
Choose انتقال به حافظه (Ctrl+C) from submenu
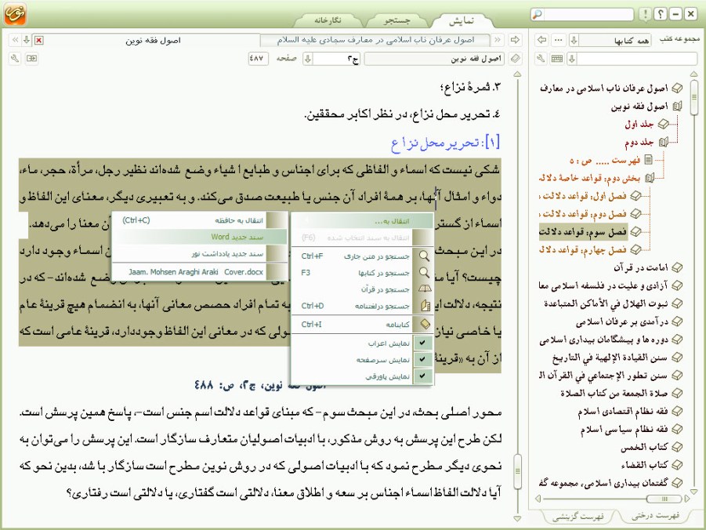(x=199, y=220)
